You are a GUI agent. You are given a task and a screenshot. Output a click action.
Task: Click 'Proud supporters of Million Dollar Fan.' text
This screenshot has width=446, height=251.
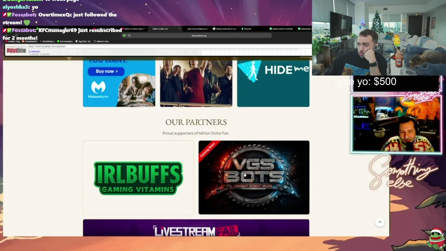pos(196,133)
